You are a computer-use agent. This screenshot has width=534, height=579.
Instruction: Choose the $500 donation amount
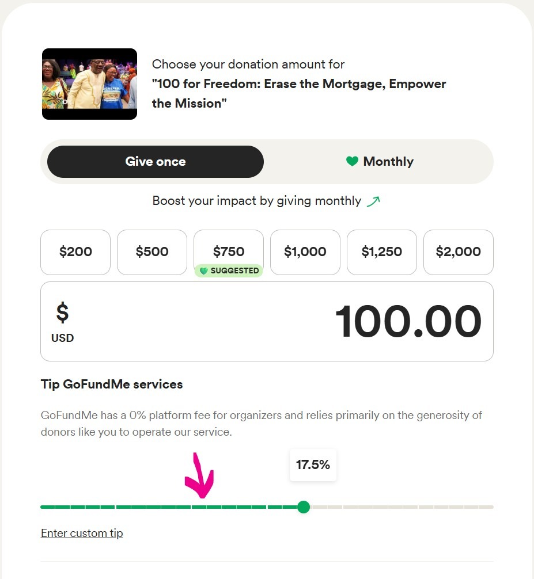tap(152, 252)
